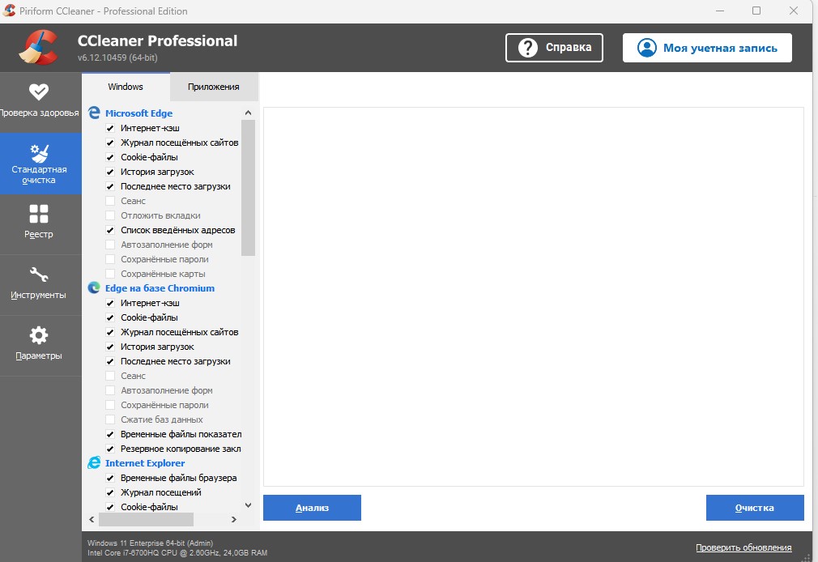The height and width of the screenshot is (562, 818).
Task: Switch to the Приложения tab
Action: (x=213, y=87)
